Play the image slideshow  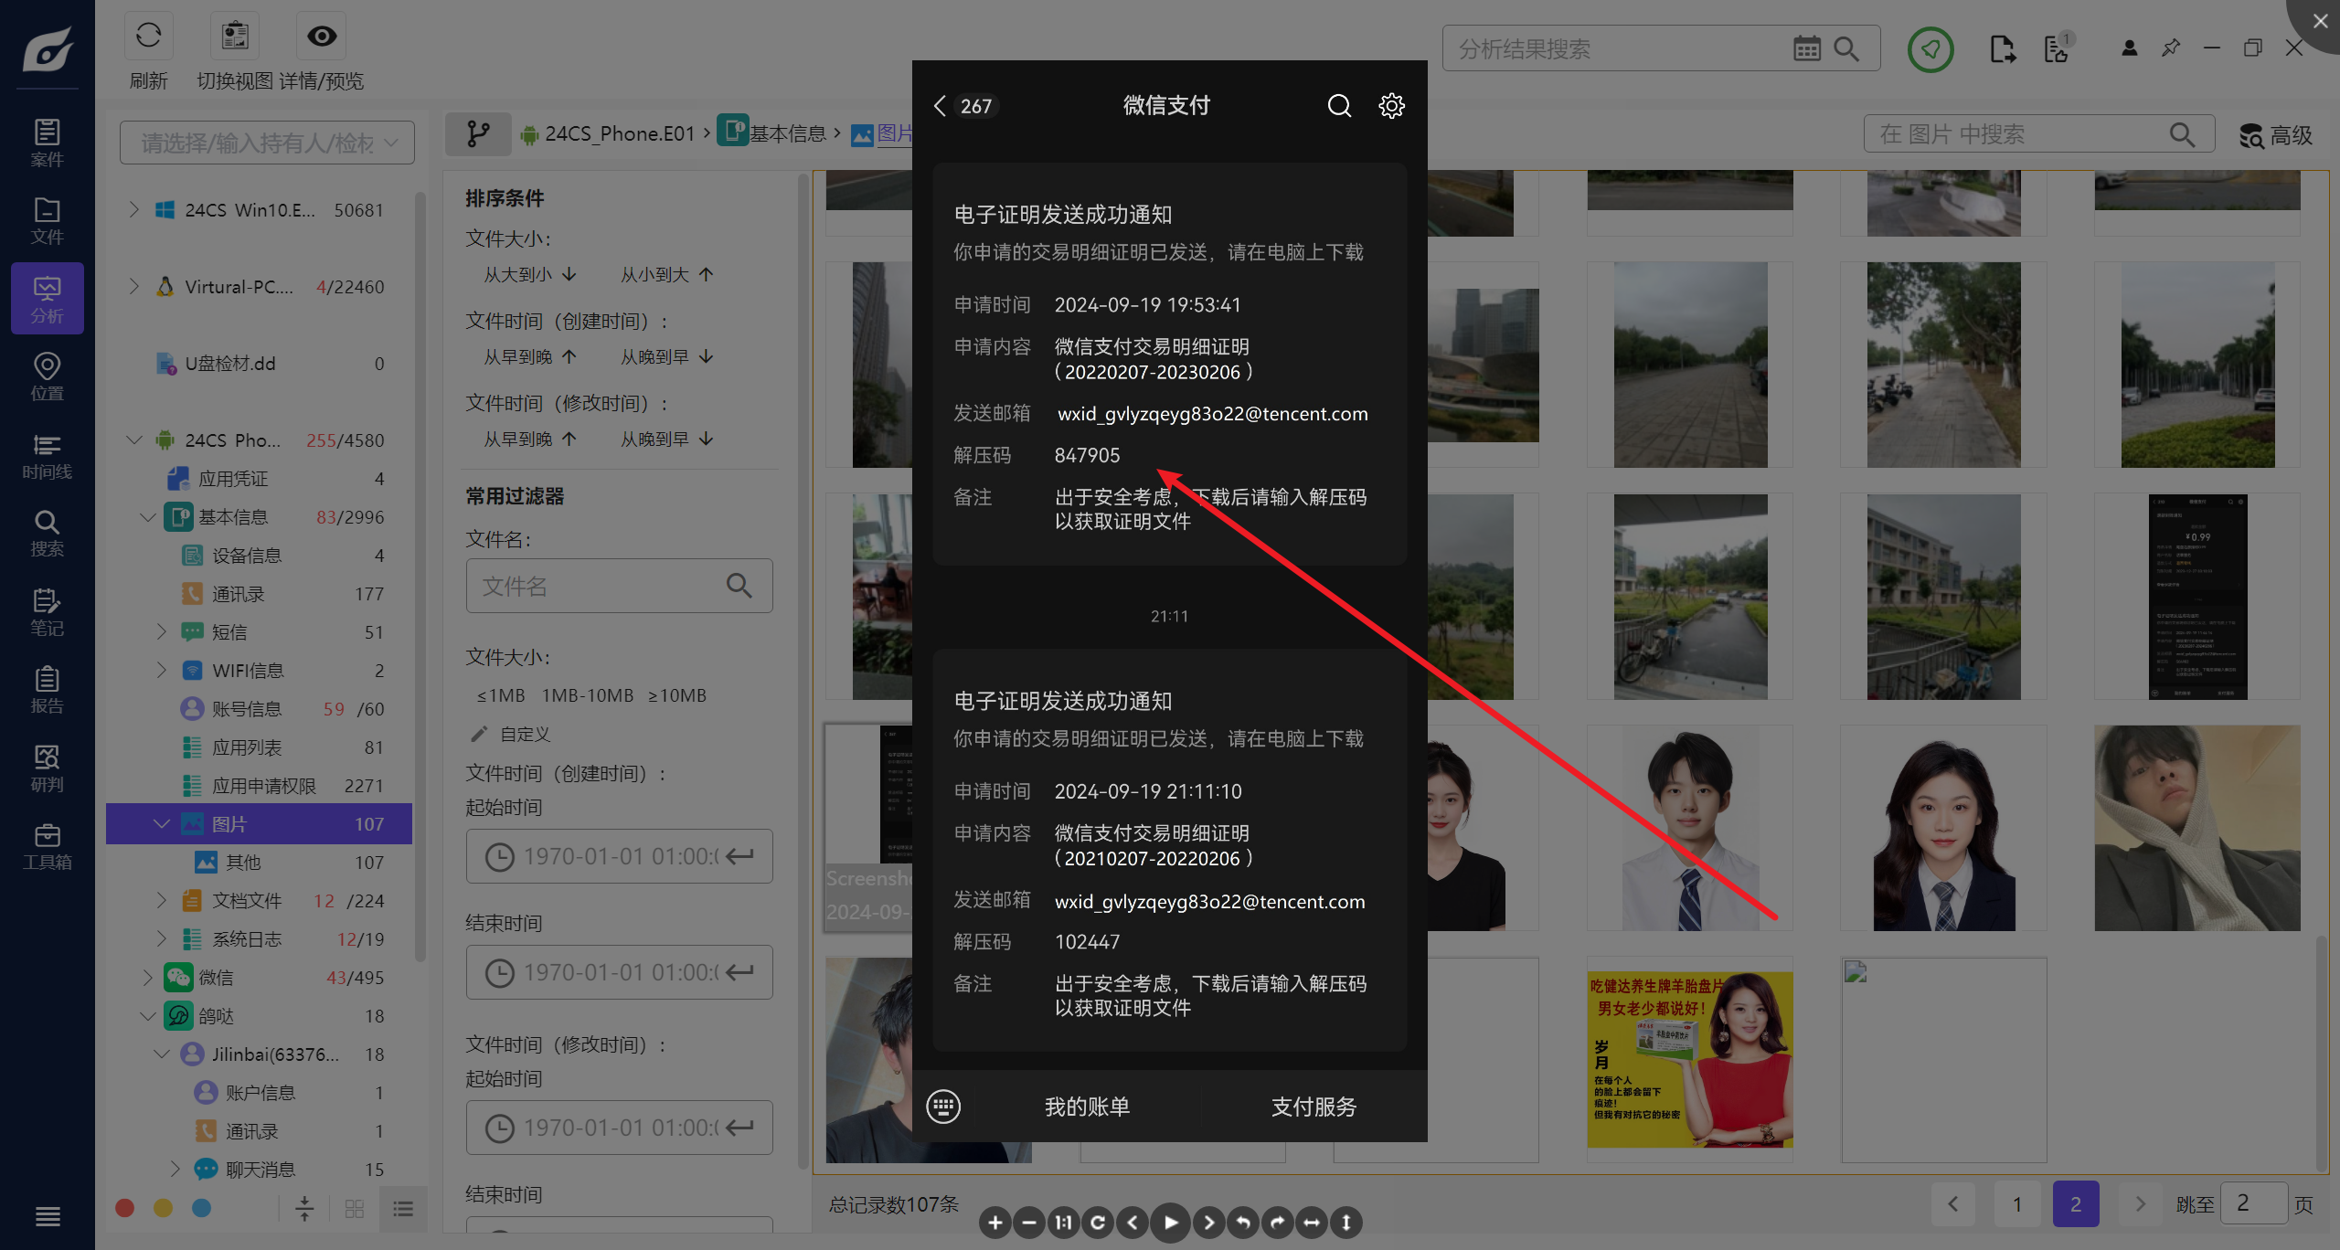pyautogui.click(x=1170, y=1222)
